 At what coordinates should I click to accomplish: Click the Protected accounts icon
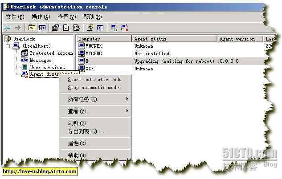(25, 53)
